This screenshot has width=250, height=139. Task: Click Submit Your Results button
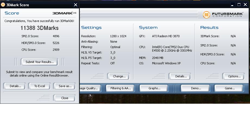pos(40,62)
